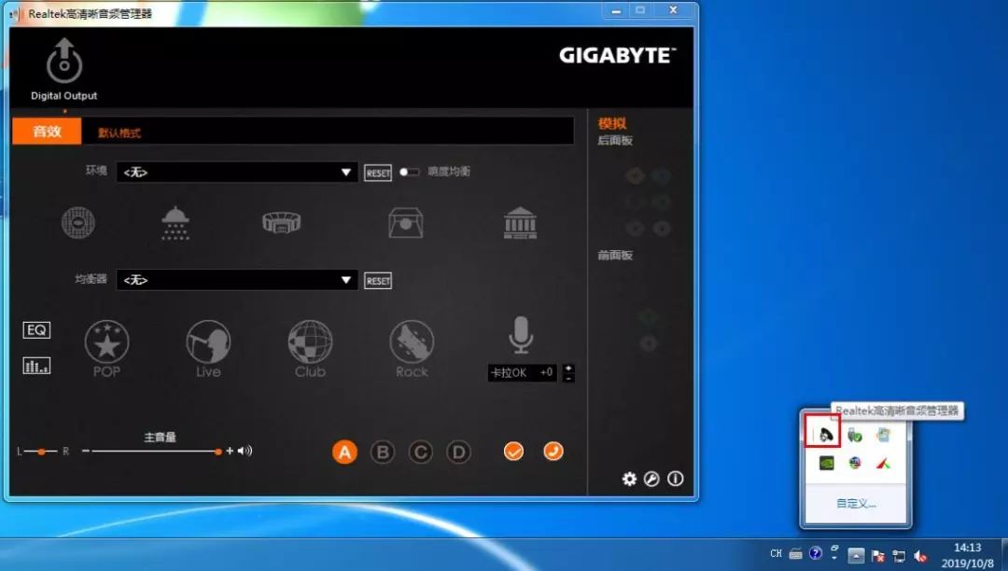
Task: Mute the master volume speaker icon
Action: 245,451
